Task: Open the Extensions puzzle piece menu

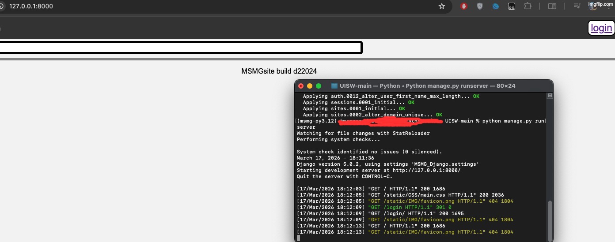Action: (528, 6)
